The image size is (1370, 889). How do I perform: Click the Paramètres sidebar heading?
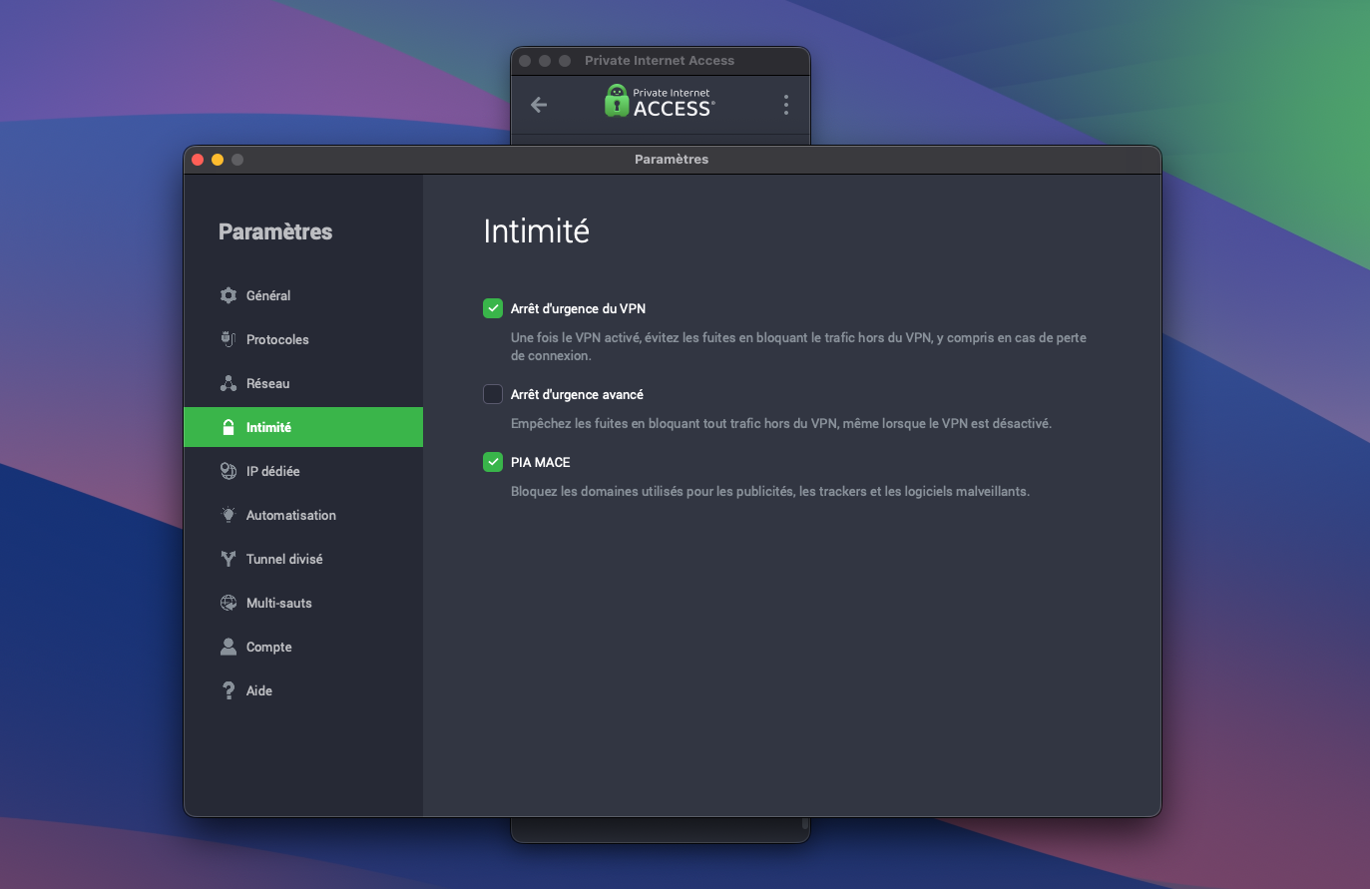point(275,231)
